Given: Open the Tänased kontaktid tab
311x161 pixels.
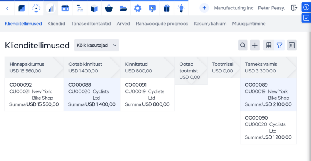Looking at the screenshot, I should 91,24.
